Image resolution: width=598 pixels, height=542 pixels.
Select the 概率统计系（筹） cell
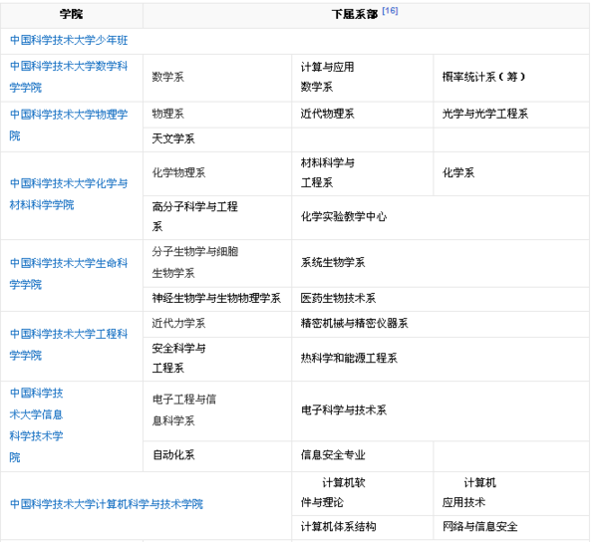click(x=511, y=78)
